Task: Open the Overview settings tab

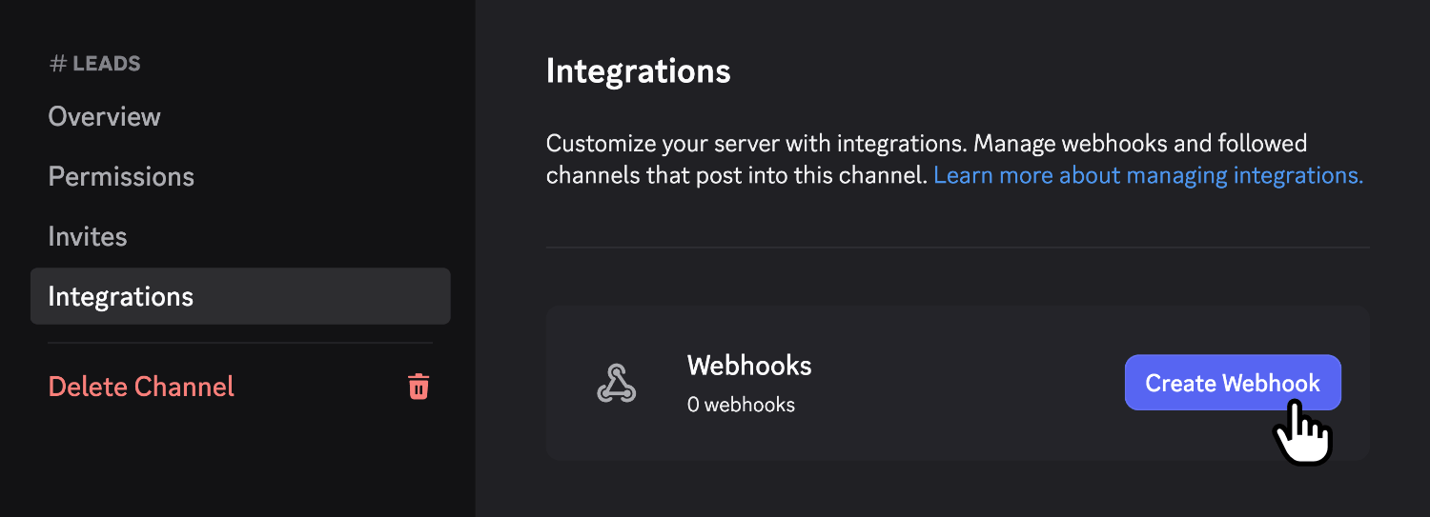Action: 105,117
